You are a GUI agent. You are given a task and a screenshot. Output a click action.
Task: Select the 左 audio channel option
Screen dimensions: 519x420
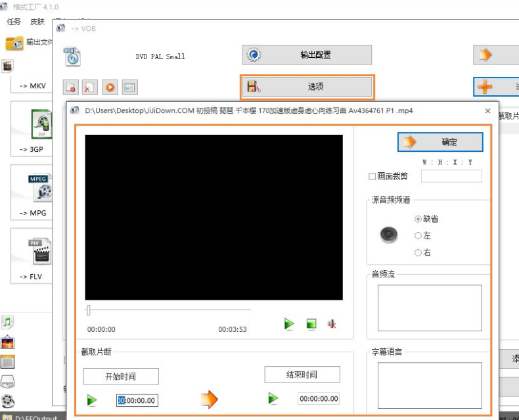(418, 235)
